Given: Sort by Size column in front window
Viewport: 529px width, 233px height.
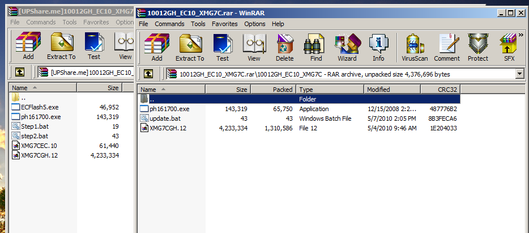Looking at the screenshot, I should point(228,90).
